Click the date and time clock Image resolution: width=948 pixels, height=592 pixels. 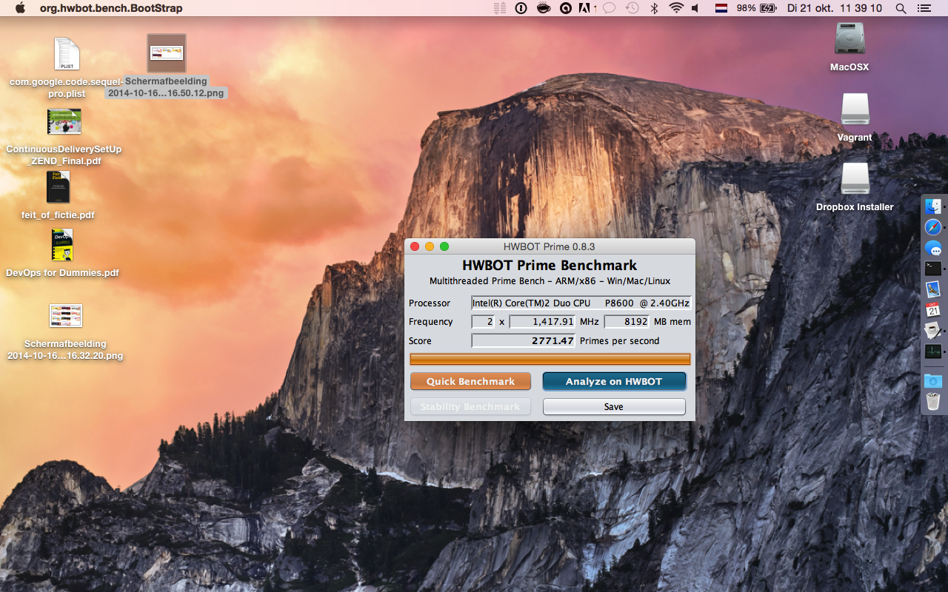click(x=835, y=8)
